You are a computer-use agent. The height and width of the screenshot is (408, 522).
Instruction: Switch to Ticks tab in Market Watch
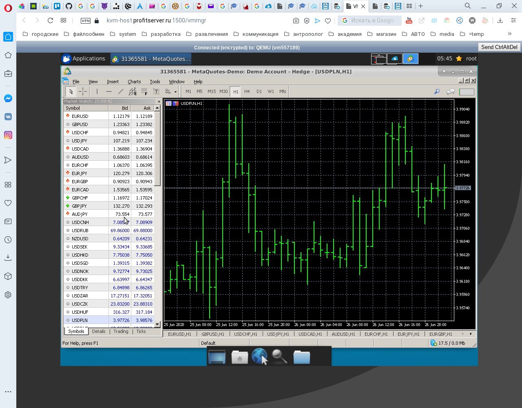(x=141, y=331)
